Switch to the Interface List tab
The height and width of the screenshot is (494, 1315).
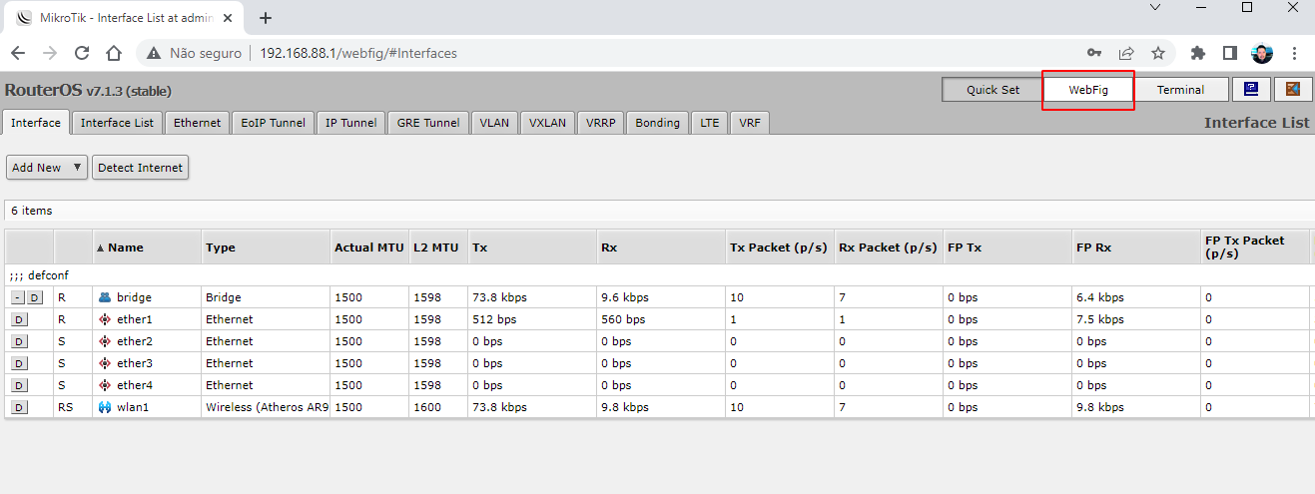click(117, 123)
